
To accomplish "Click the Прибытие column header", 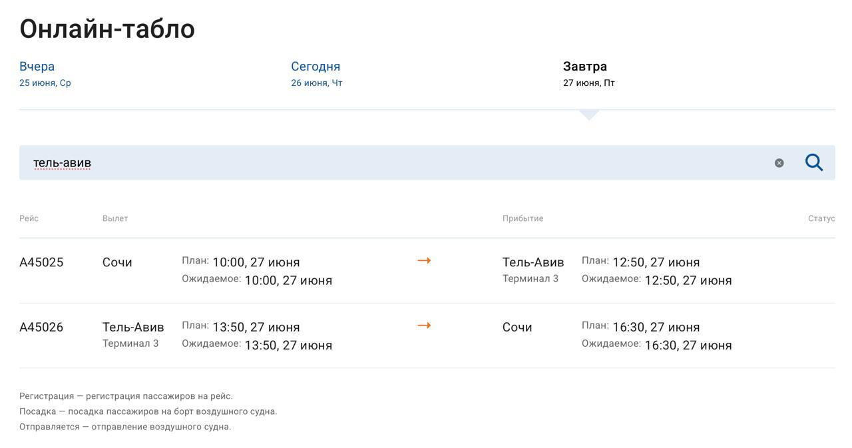I will (523, 218).
